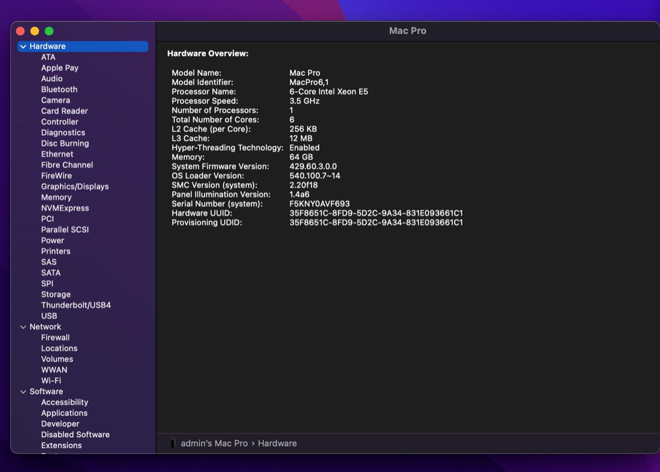Image resolution: width=660 pixels, height=472 pixels.
Task: Select Hardware in the sidebar
Action: 83,46
